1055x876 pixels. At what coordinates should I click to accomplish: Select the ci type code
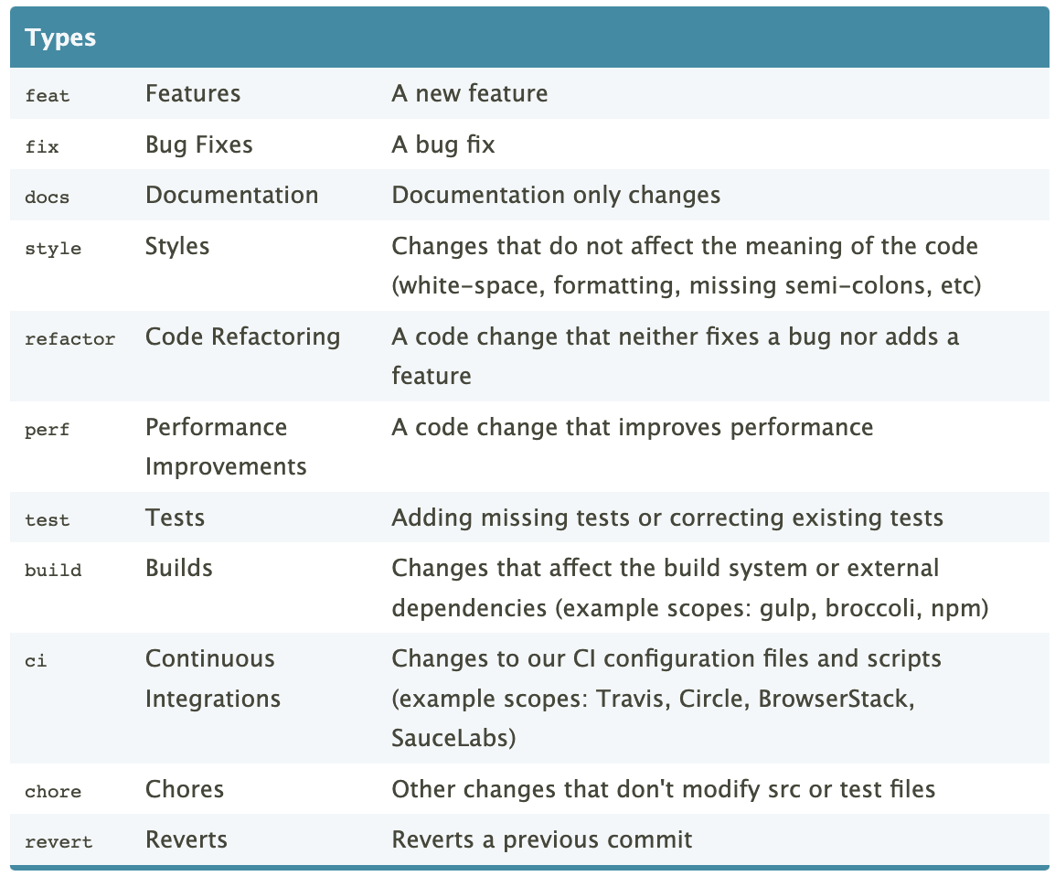pyautogui.click(x=36, y=661)
